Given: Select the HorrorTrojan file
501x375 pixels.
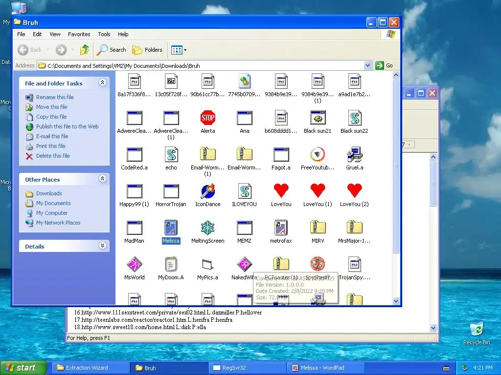Looking at the screenshot, I should click(x=171, y=191).
